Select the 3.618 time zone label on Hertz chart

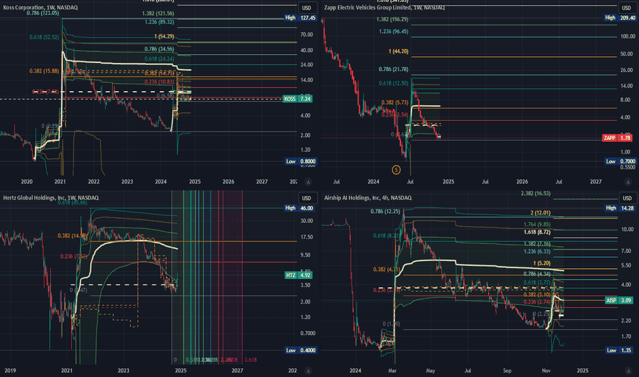[251, 360]
